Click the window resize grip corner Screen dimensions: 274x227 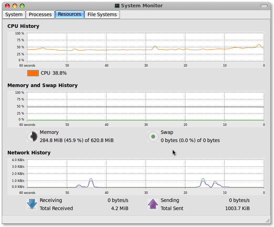tap(268, 221)
